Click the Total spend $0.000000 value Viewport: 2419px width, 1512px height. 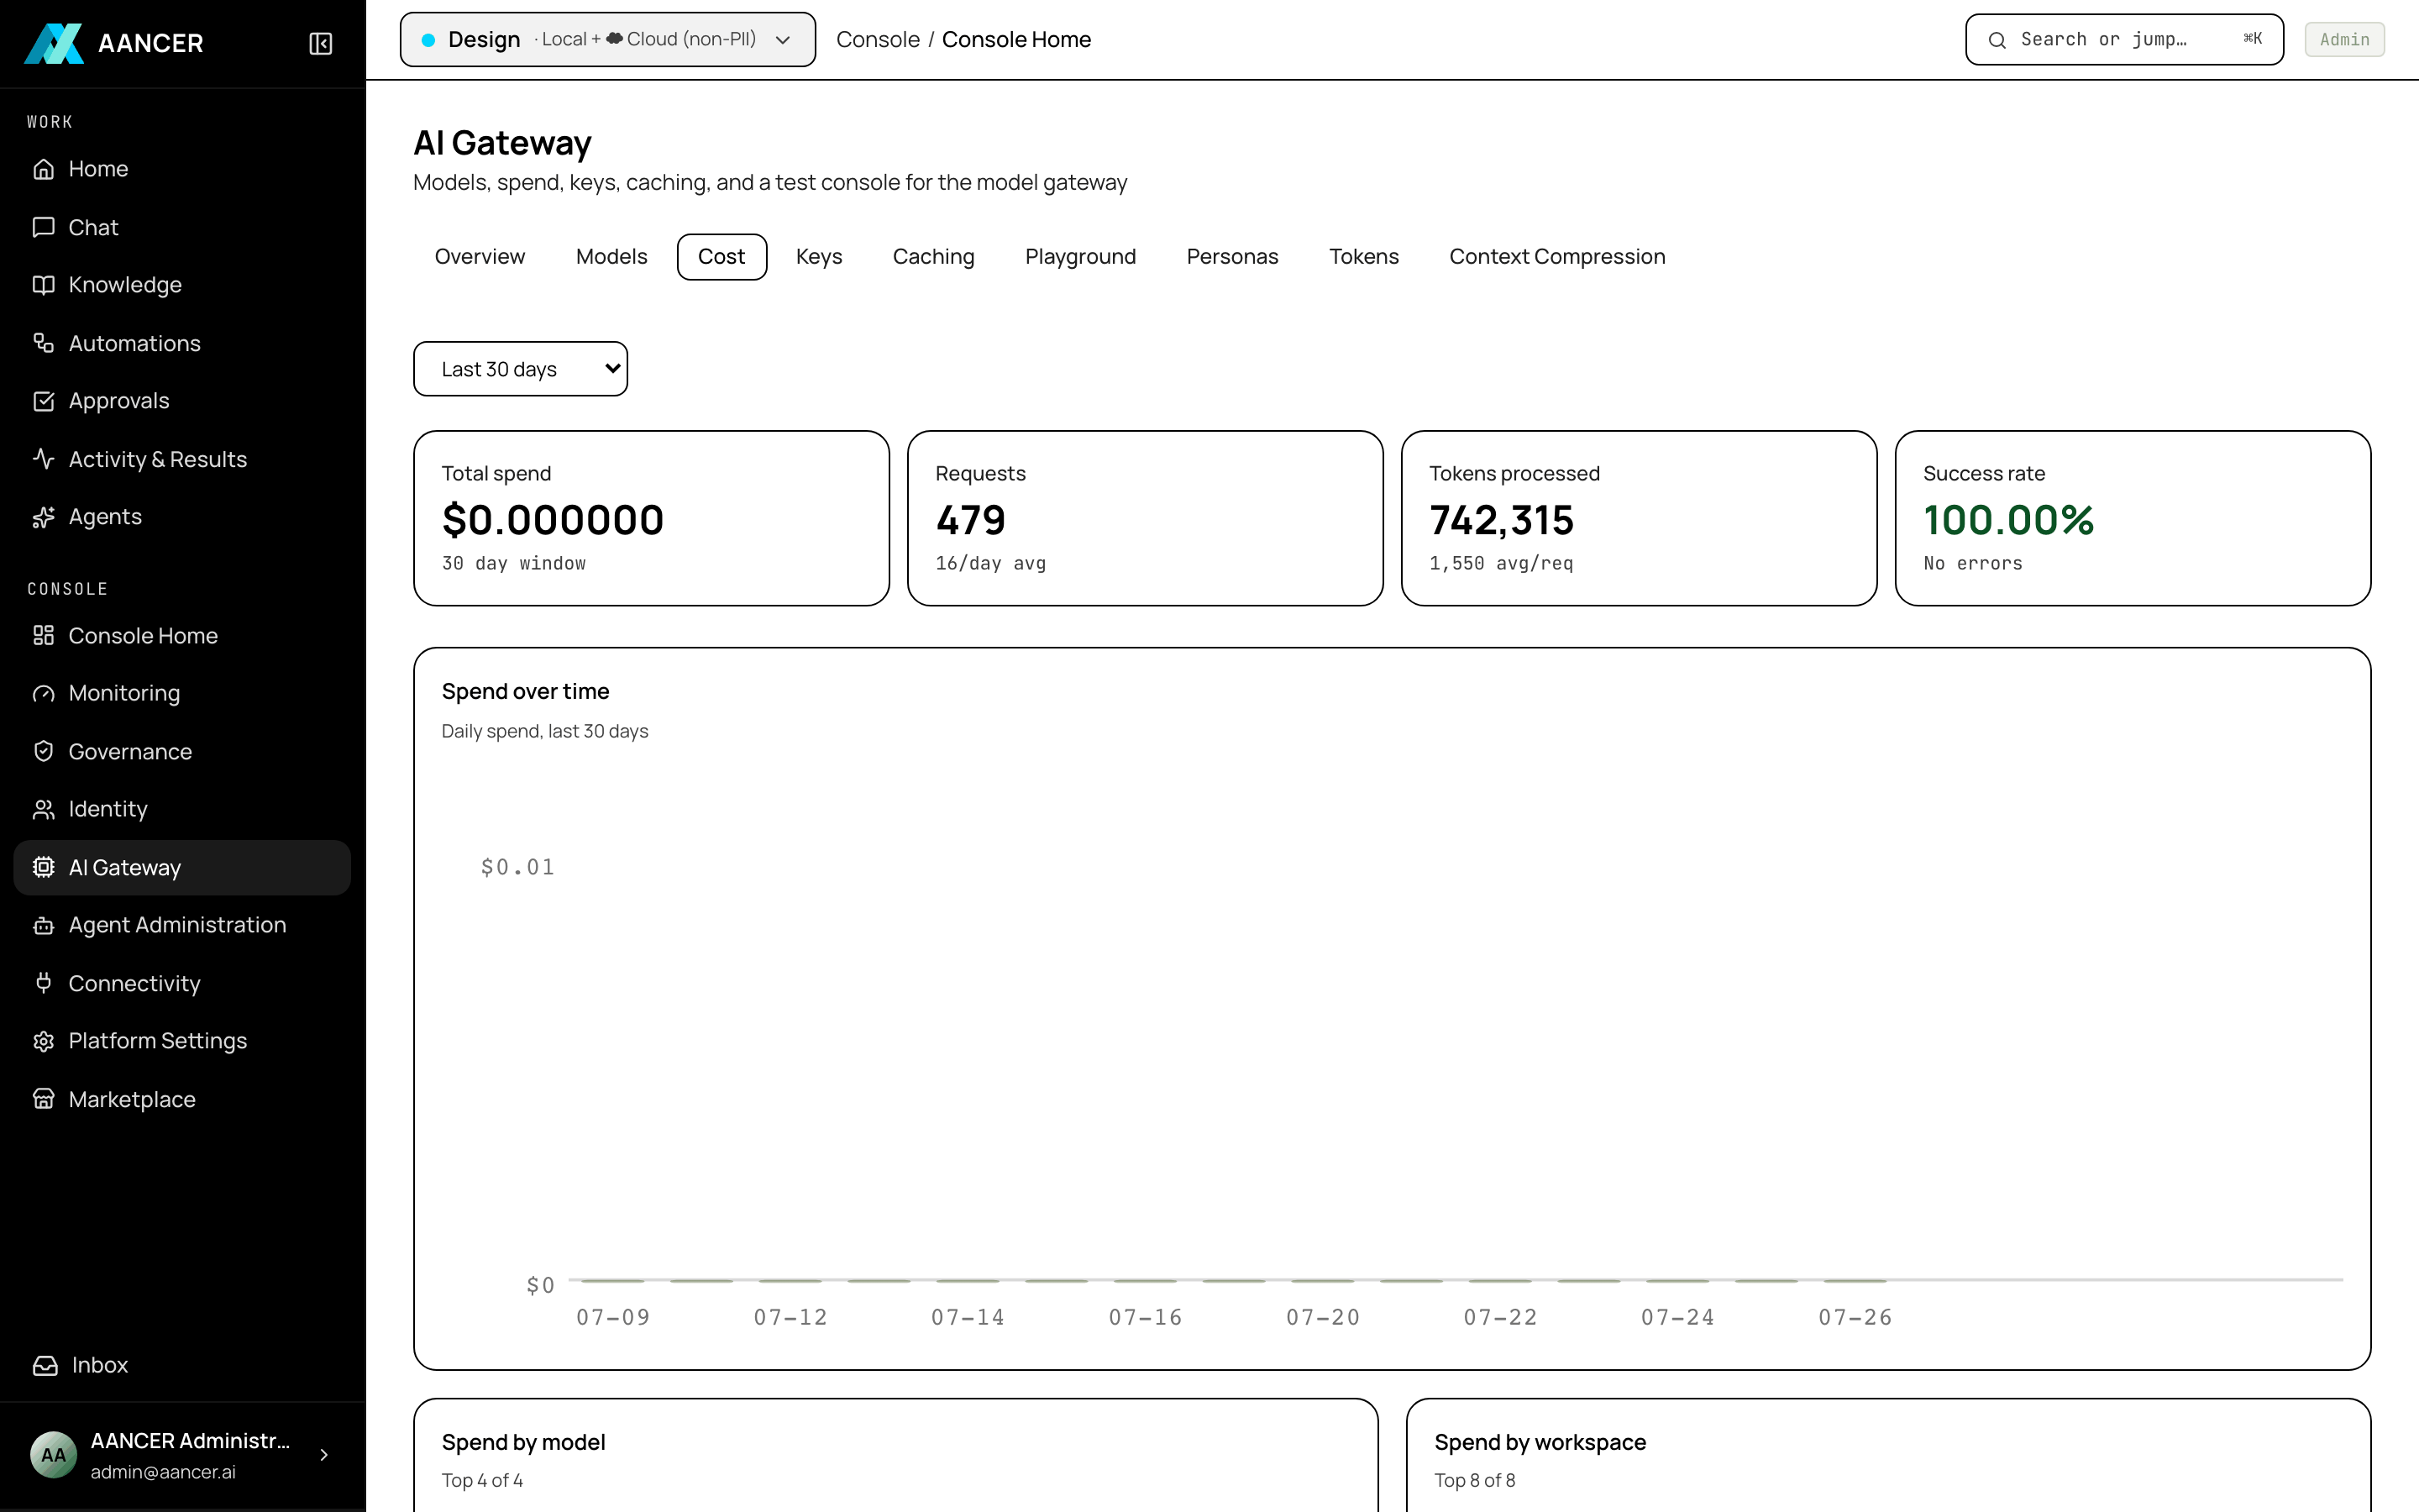click(553, 520)
